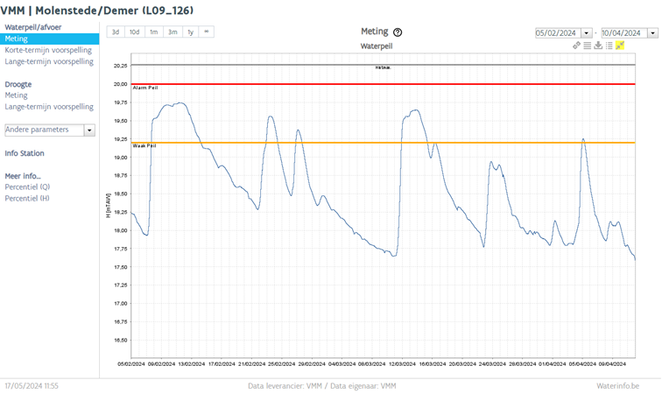Click the yellow collapse-chart arrows icon
662x394 pixels.
click(x=620, y=46)
